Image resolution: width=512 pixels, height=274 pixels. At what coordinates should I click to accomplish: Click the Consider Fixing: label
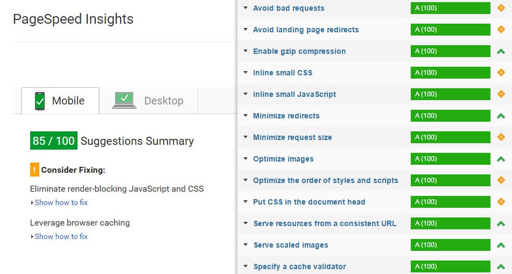click(73, 170)
